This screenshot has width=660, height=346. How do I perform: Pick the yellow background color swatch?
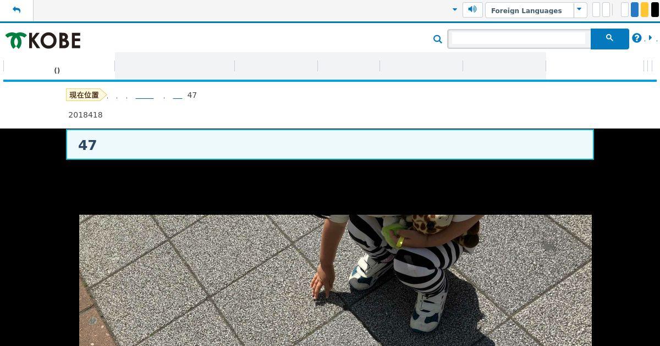(x=645, y=10)
